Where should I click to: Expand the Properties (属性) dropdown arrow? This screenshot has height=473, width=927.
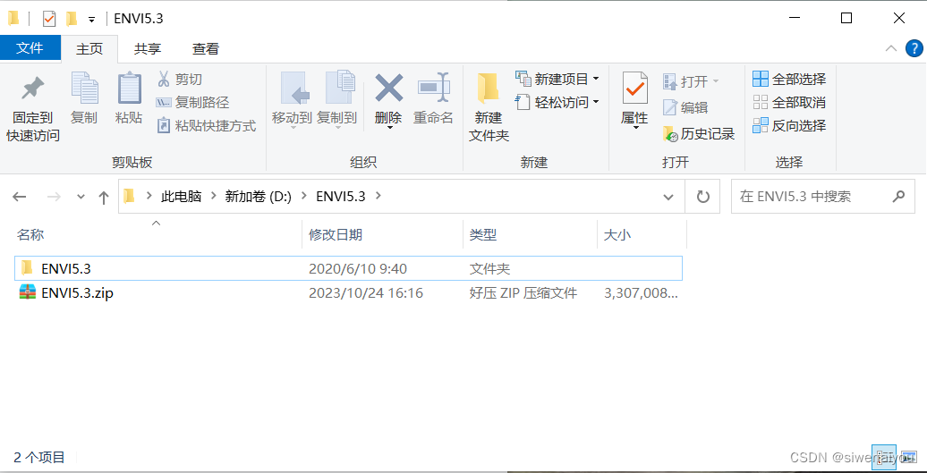pos(635,128)
